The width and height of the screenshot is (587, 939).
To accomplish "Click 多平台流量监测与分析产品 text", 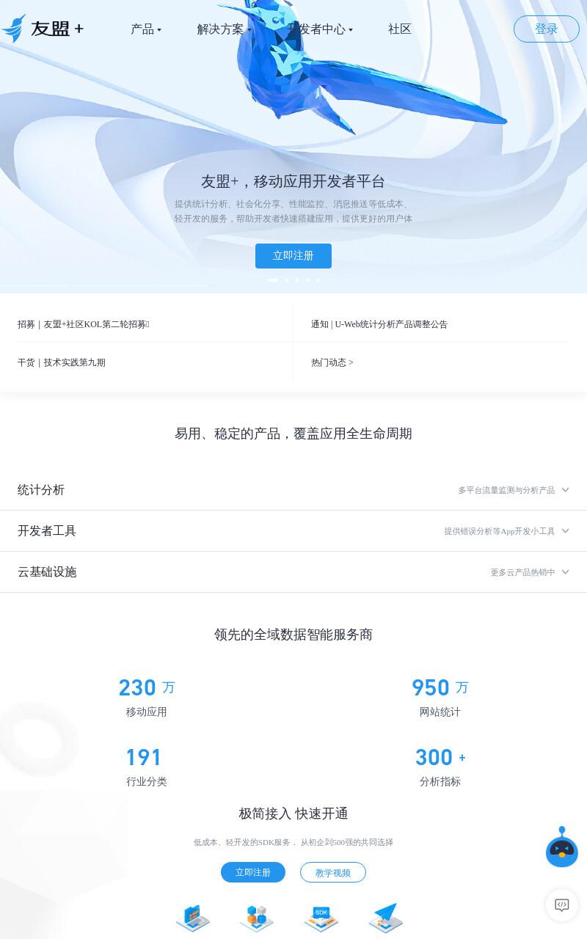I will (506, 490).
